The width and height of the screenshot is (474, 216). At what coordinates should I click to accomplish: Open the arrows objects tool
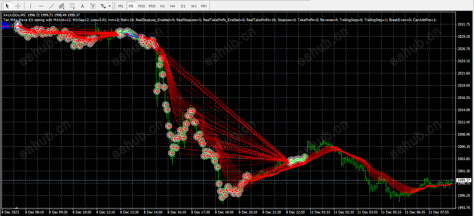pos(103,6)
